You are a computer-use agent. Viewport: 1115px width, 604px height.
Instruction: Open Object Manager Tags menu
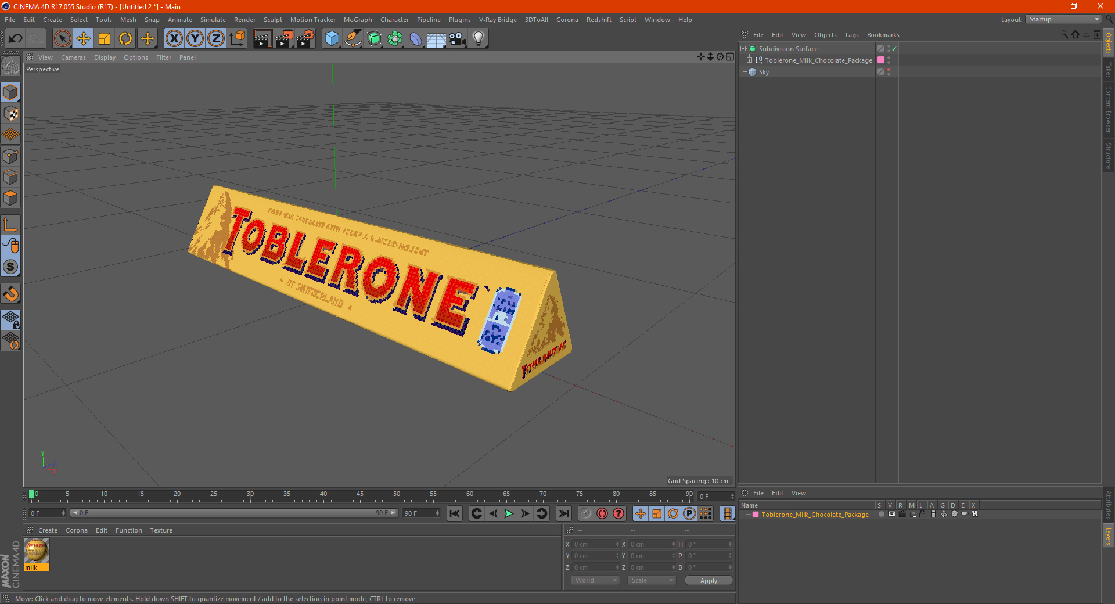(851, 35)
